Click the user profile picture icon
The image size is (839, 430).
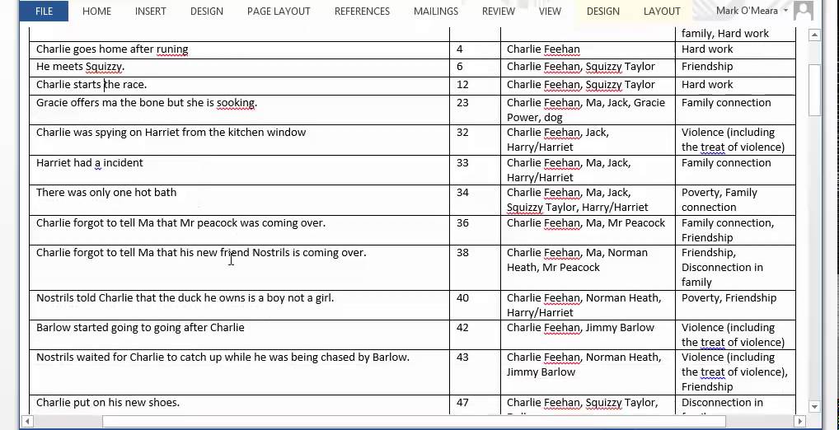[804, 11]
